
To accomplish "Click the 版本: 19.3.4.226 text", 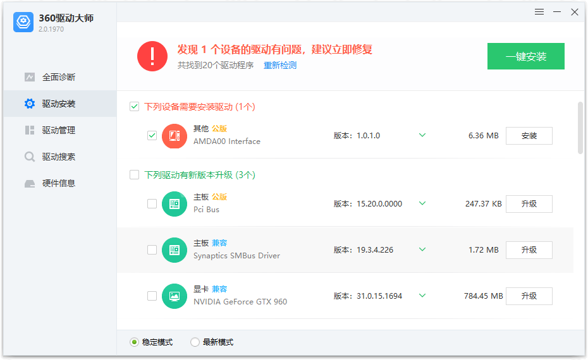I will (364, 250).
